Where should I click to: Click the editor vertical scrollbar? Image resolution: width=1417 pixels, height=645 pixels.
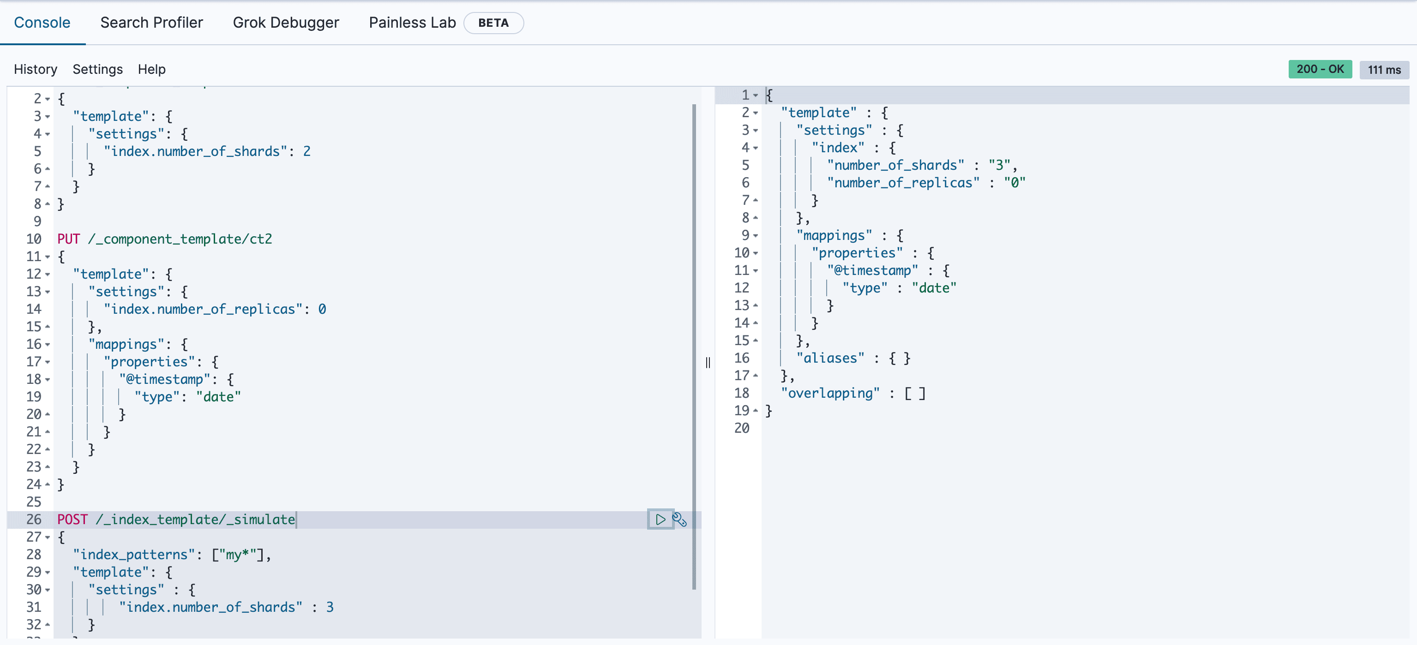point(694,346)
